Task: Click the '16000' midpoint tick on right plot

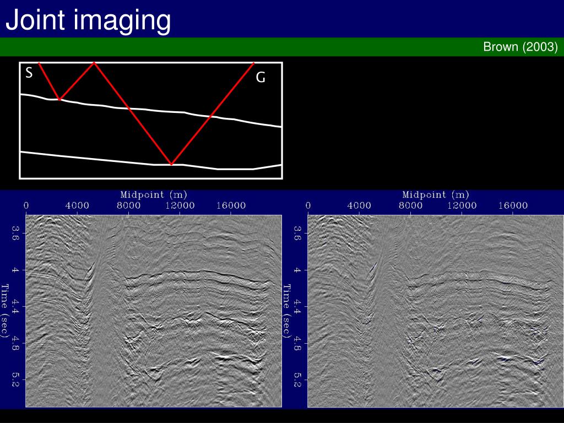Action: coord(513,206)
